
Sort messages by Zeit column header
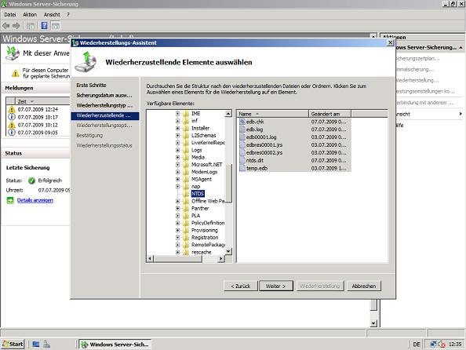pos(42,101)
